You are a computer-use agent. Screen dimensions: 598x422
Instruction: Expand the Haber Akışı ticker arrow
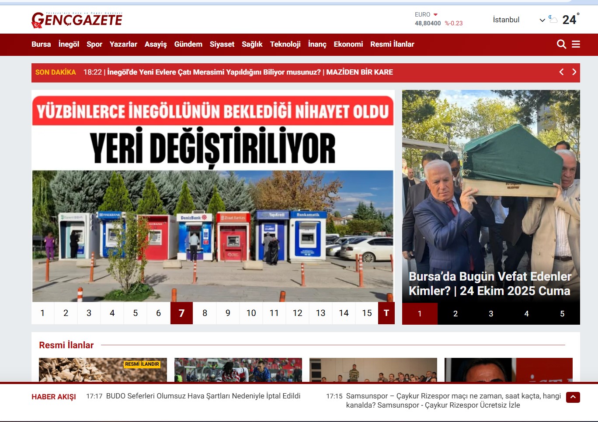(573, 397)
